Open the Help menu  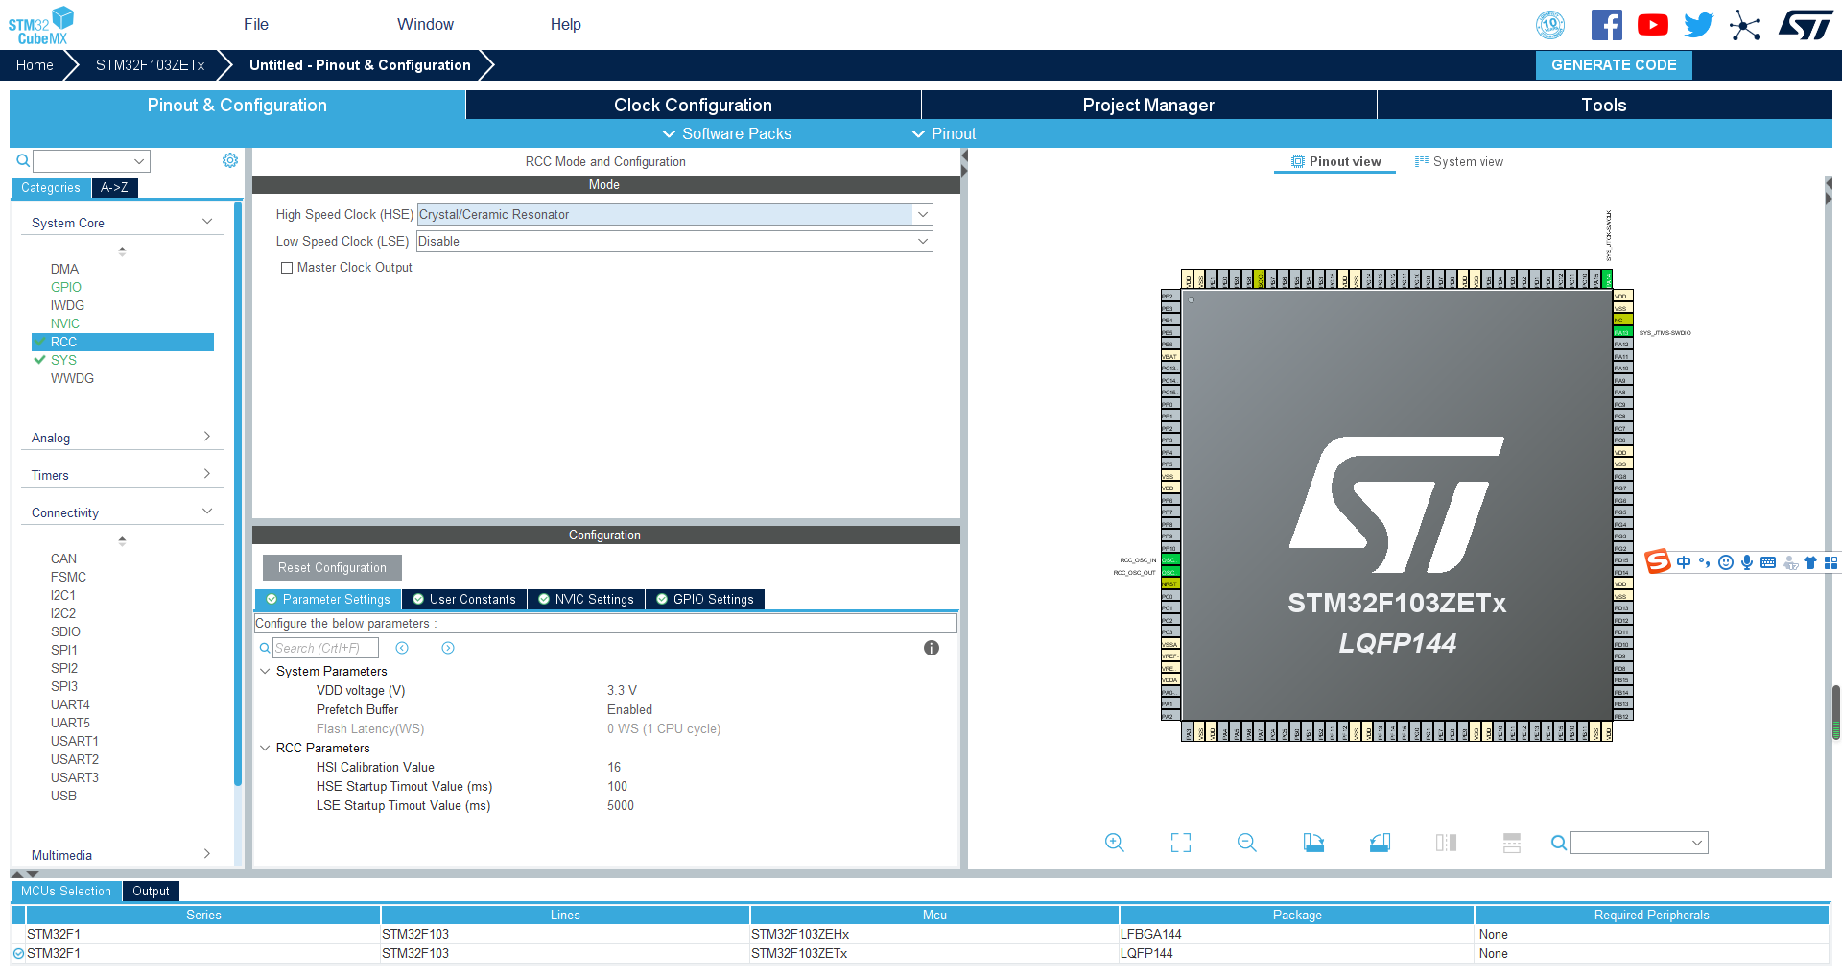(565, 24)
